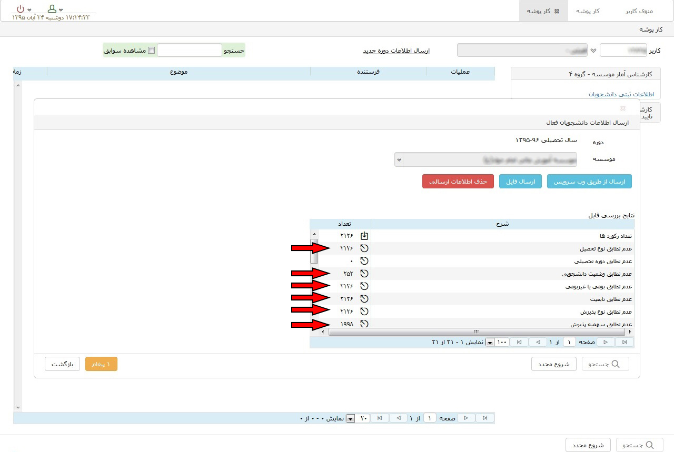
Task: Click refresh icon for عدم تطابق نوع پذیرش
Action: coord(364,312)
